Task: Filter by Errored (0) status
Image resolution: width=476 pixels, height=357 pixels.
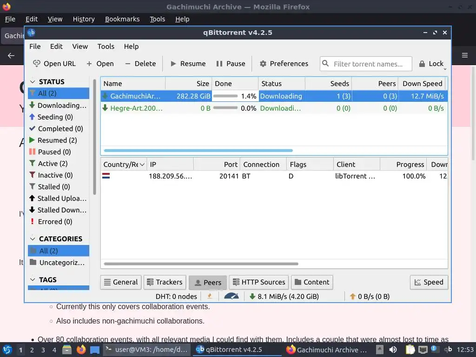Action: [58, 222]
